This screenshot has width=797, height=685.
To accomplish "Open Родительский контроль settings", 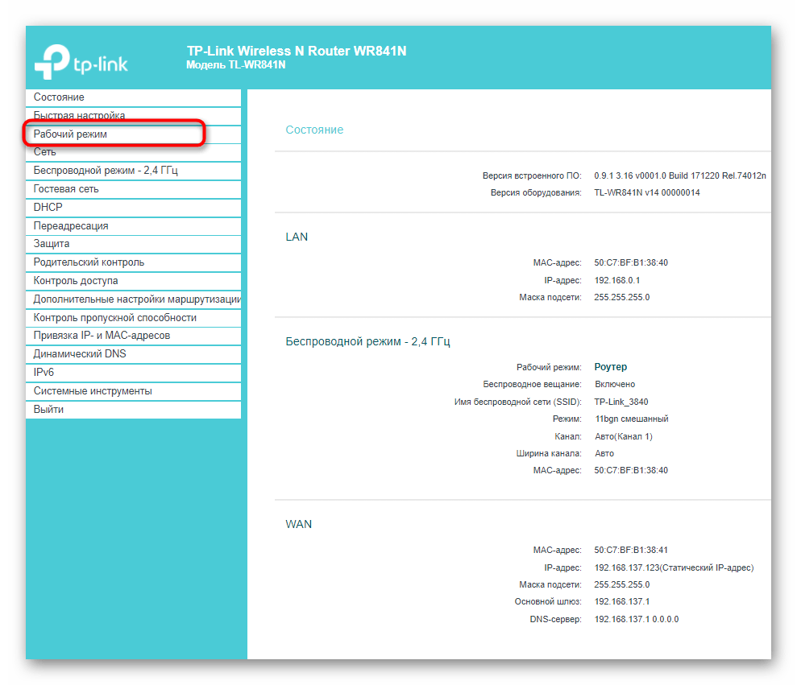I will [x=133, y=262].
